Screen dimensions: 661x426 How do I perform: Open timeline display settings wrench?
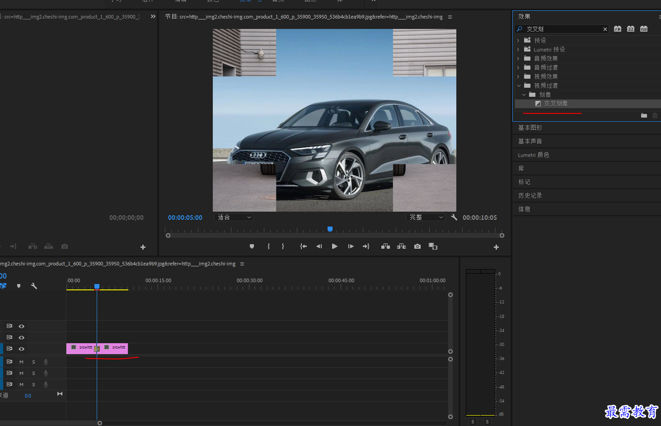tap(34, 286)
